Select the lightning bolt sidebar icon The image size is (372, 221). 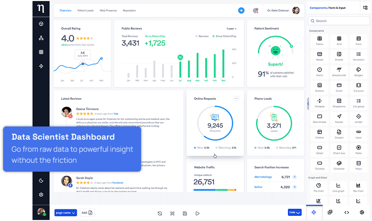(x=41, y=66)
